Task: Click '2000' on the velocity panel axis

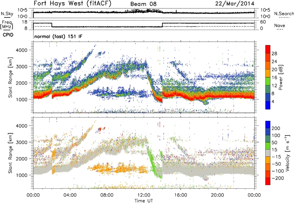Action: pyautogui.click(x=21, y=159)
